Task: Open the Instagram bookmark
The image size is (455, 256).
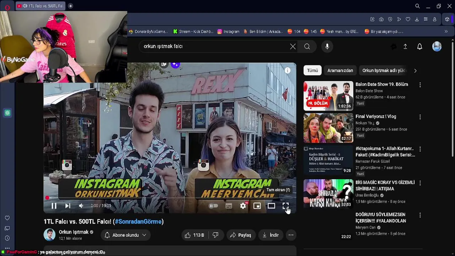Action: coord(228,31)
